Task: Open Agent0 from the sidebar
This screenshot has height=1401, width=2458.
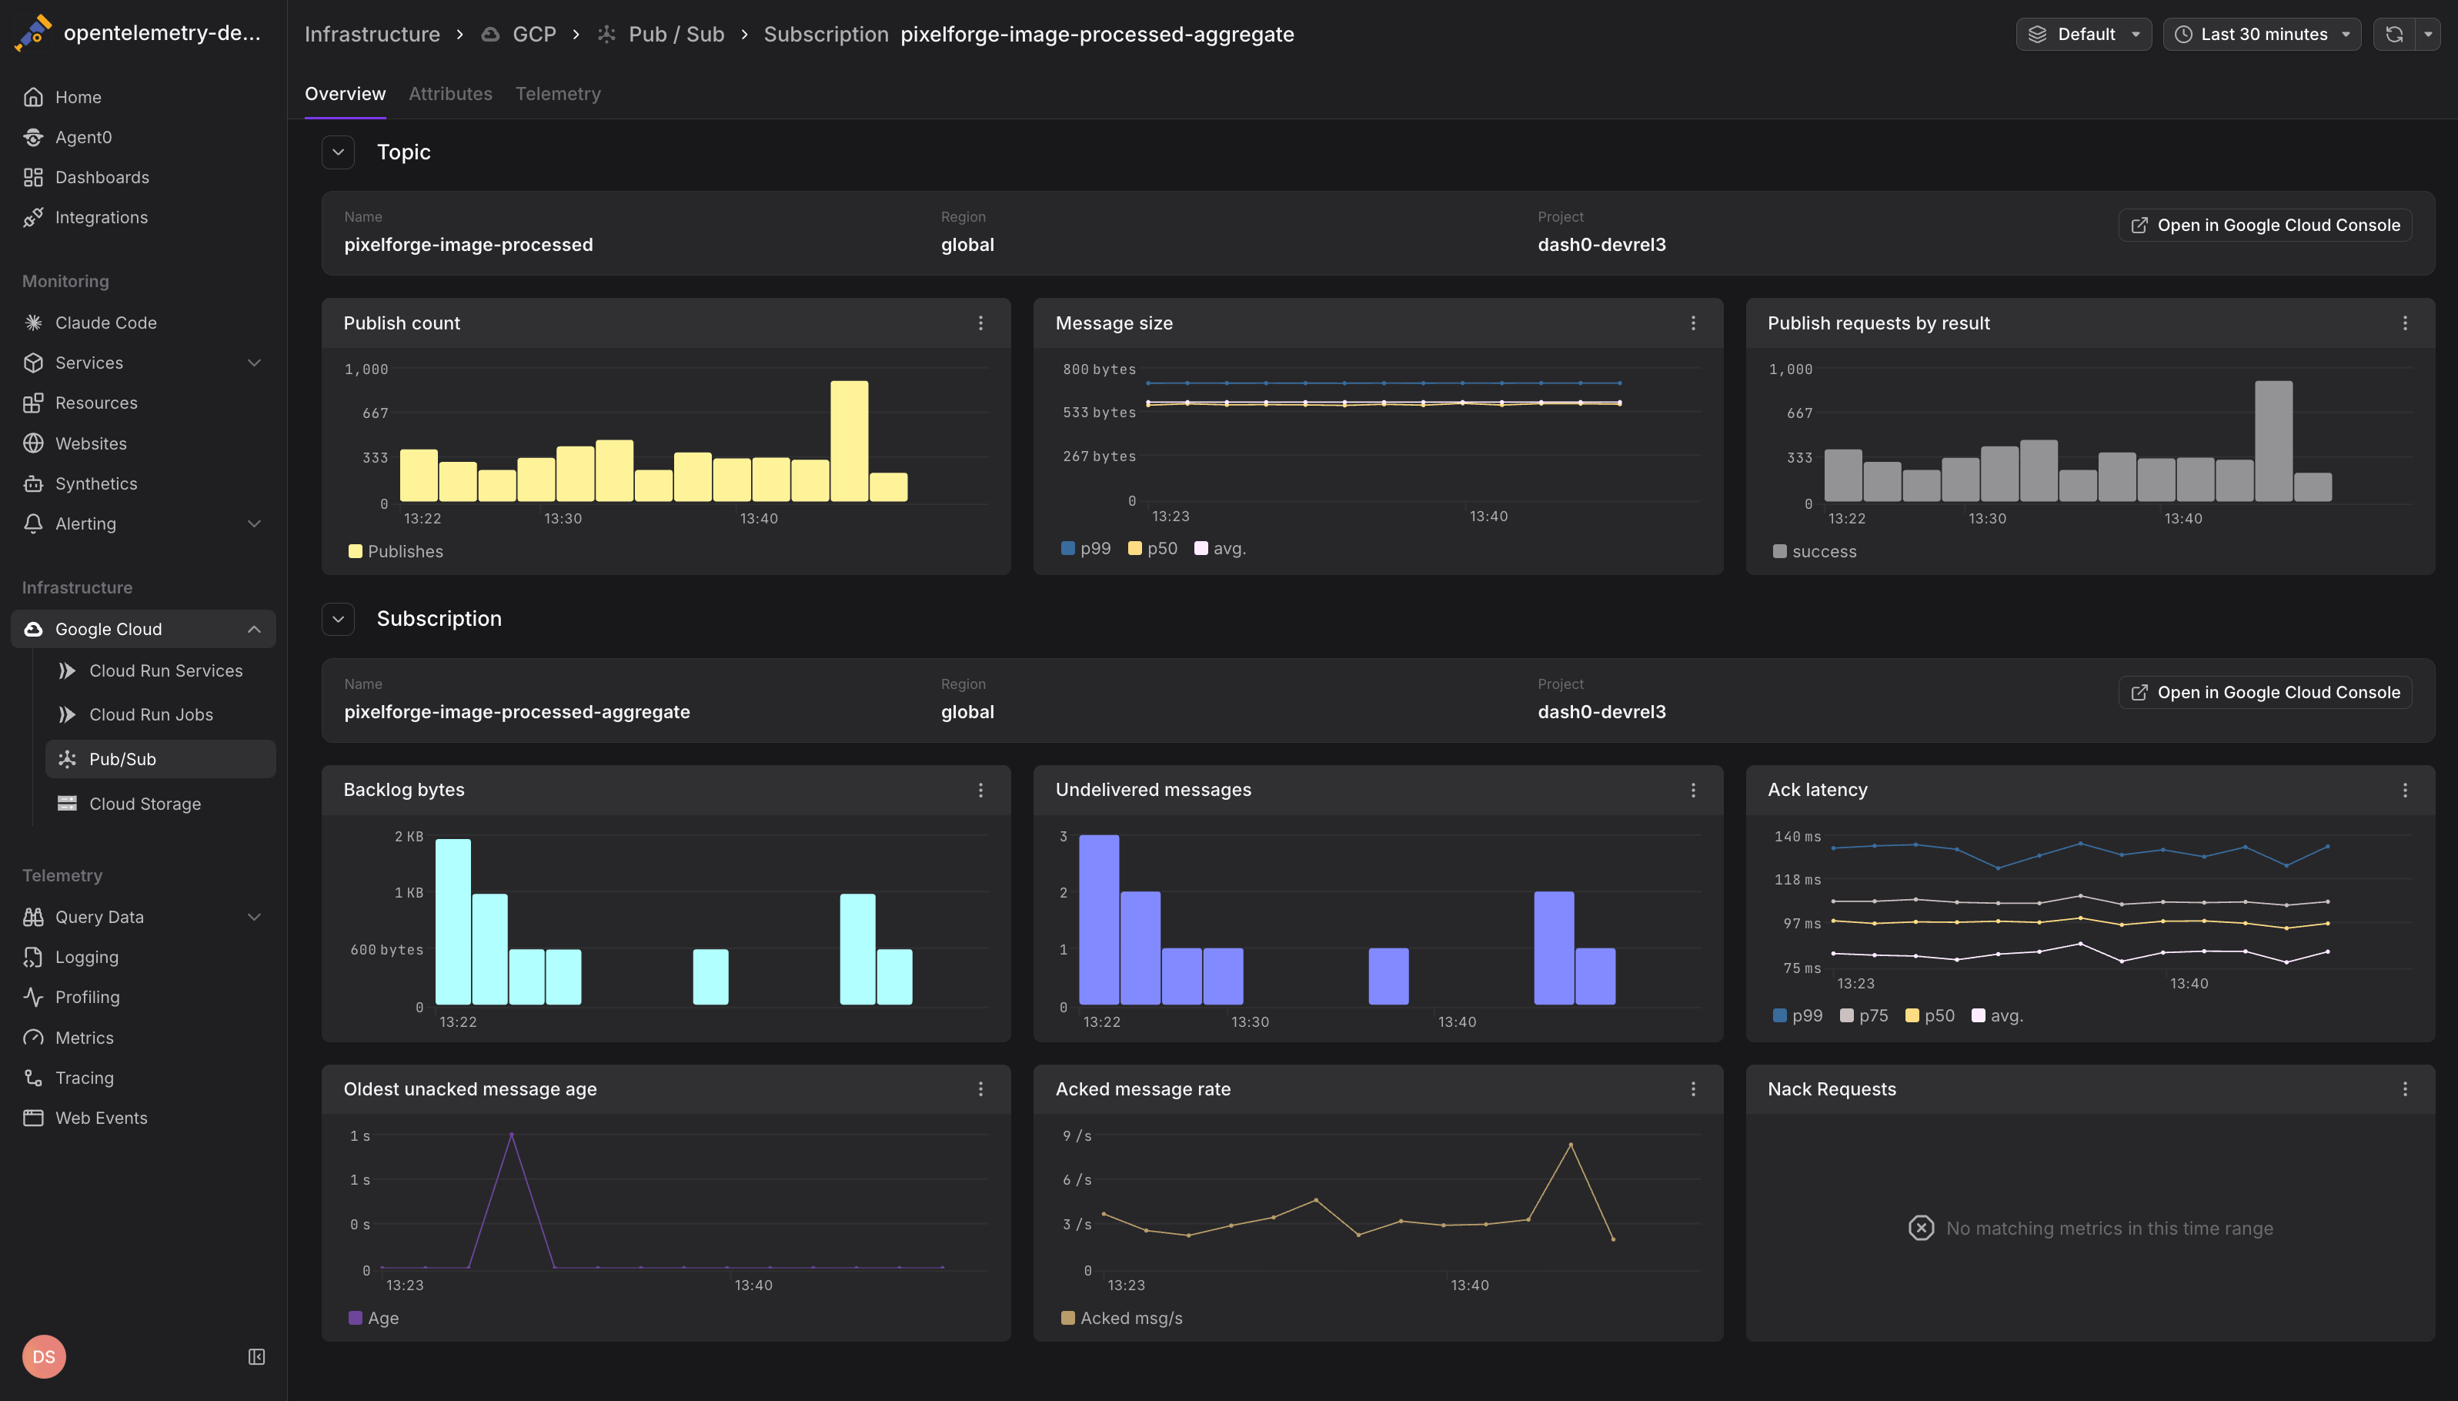Action: pos(143,138)
